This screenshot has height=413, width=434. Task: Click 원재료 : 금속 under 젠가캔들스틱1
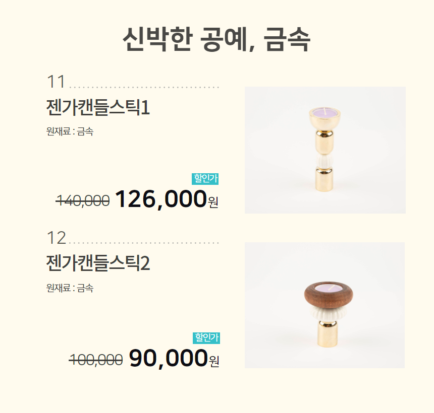point(70,131)
